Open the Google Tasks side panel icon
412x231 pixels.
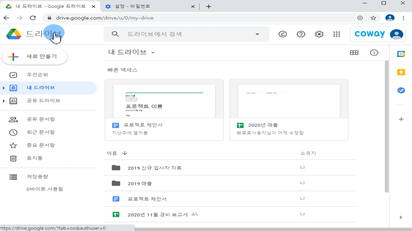pos(401,90)
